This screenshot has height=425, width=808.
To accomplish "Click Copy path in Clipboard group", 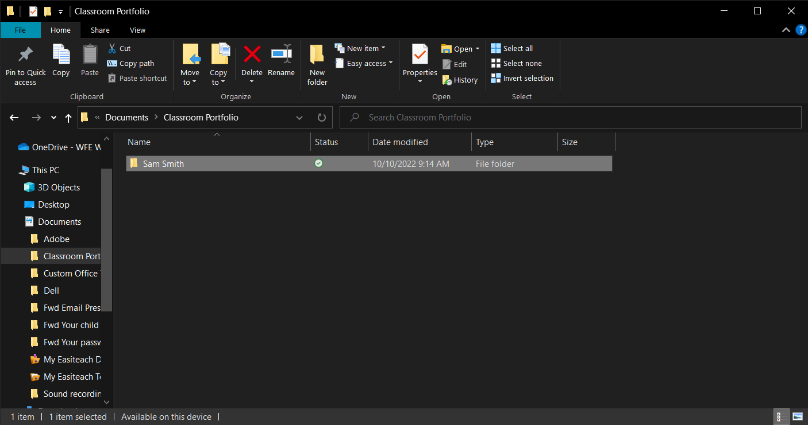I will pos(130,64).
